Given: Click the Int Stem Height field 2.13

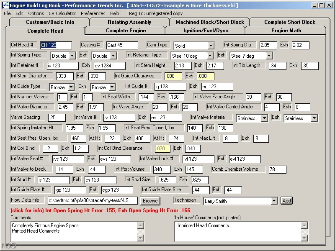Looking at the screenshot, I should (183, 66).
